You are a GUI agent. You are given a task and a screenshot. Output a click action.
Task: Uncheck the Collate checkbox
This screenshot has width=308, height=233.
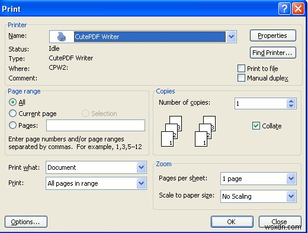256,125
